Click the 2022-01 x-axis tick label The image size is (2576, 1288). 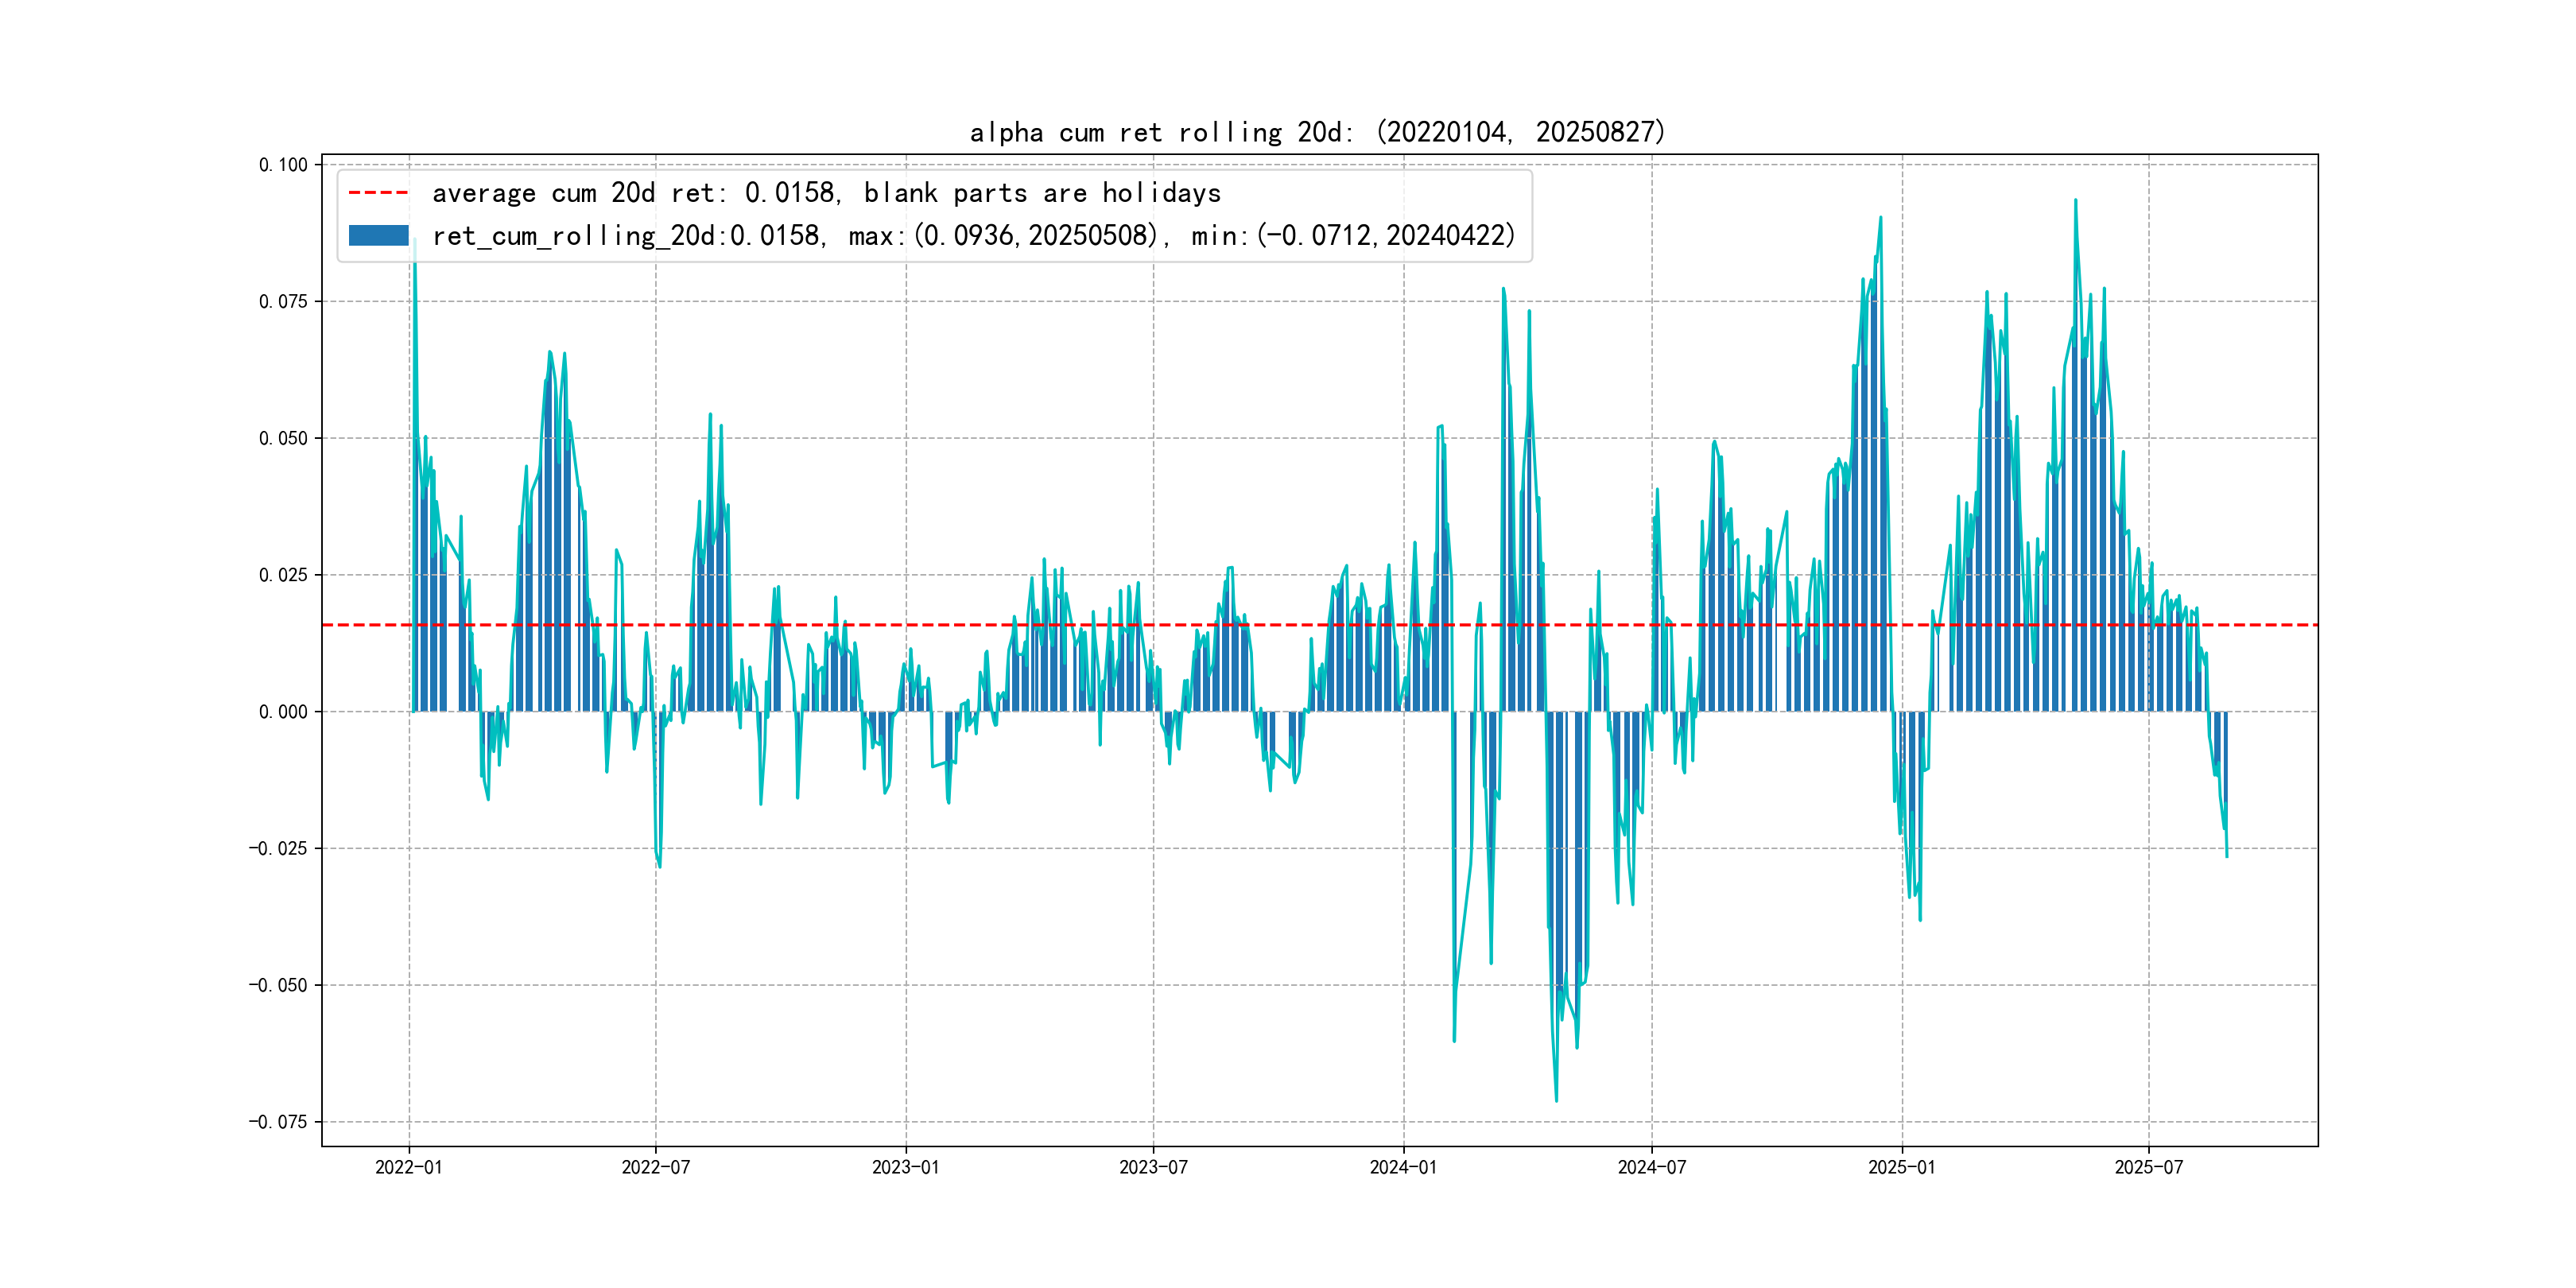point(408,1167)
